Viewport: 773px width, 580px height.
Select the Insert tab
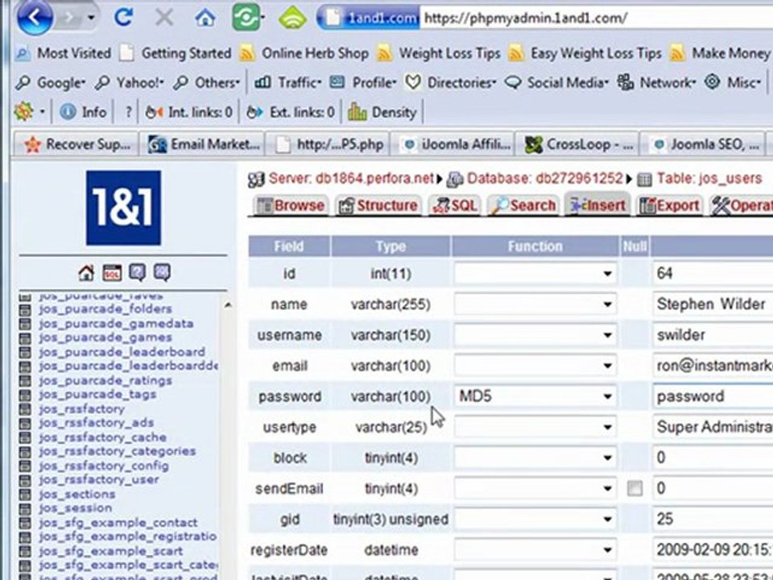click(597, 204)
